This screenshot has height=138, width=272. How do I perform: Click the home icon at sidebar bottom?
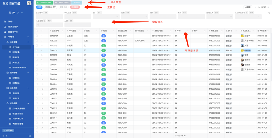point(6,136)
